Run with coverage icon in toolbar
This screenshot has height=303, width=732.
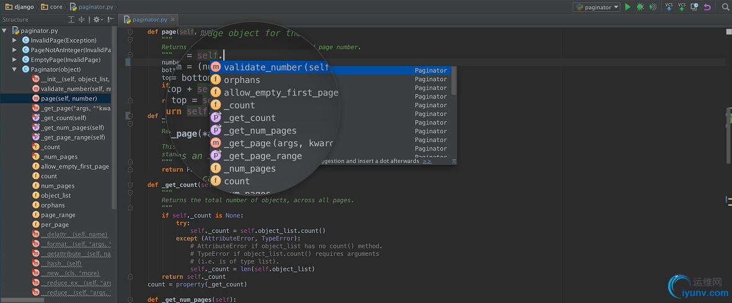coord(653,7)
